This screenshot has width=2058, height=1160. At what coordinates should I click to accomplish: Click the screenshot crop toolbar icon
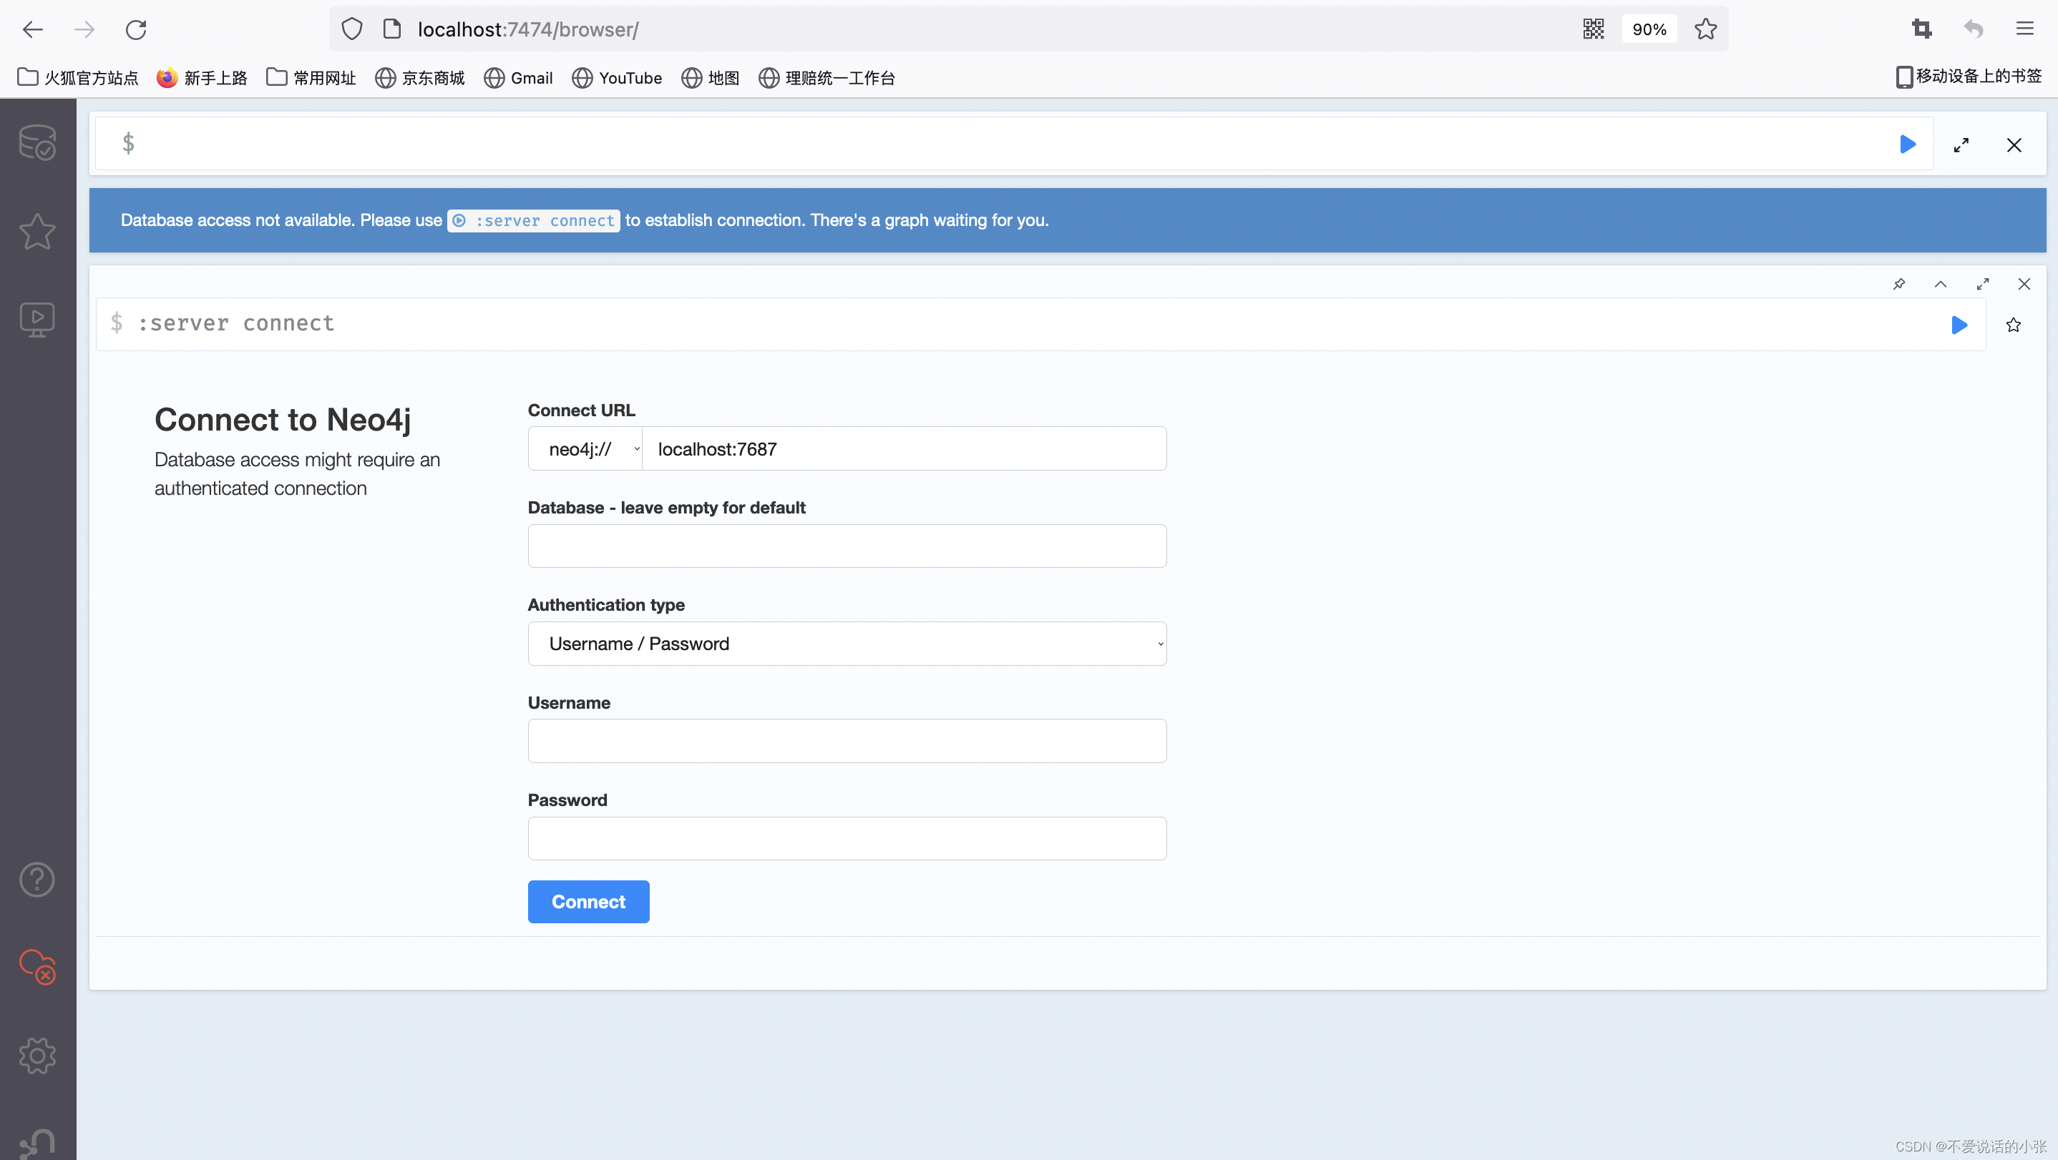pos(1921,29)
